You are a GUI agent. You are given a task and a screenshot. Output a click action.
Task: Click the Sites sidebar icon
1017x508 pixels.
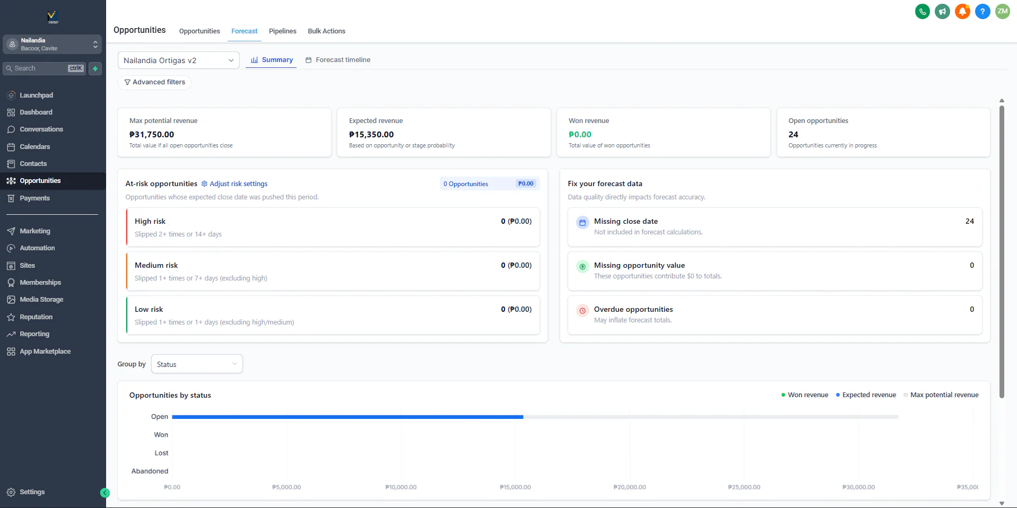(11, 266)
